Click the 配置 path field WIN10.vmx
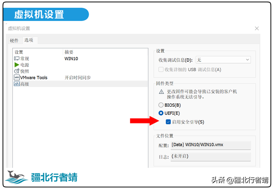The height and width of the screenshot is (189, 274). (211, 145)
